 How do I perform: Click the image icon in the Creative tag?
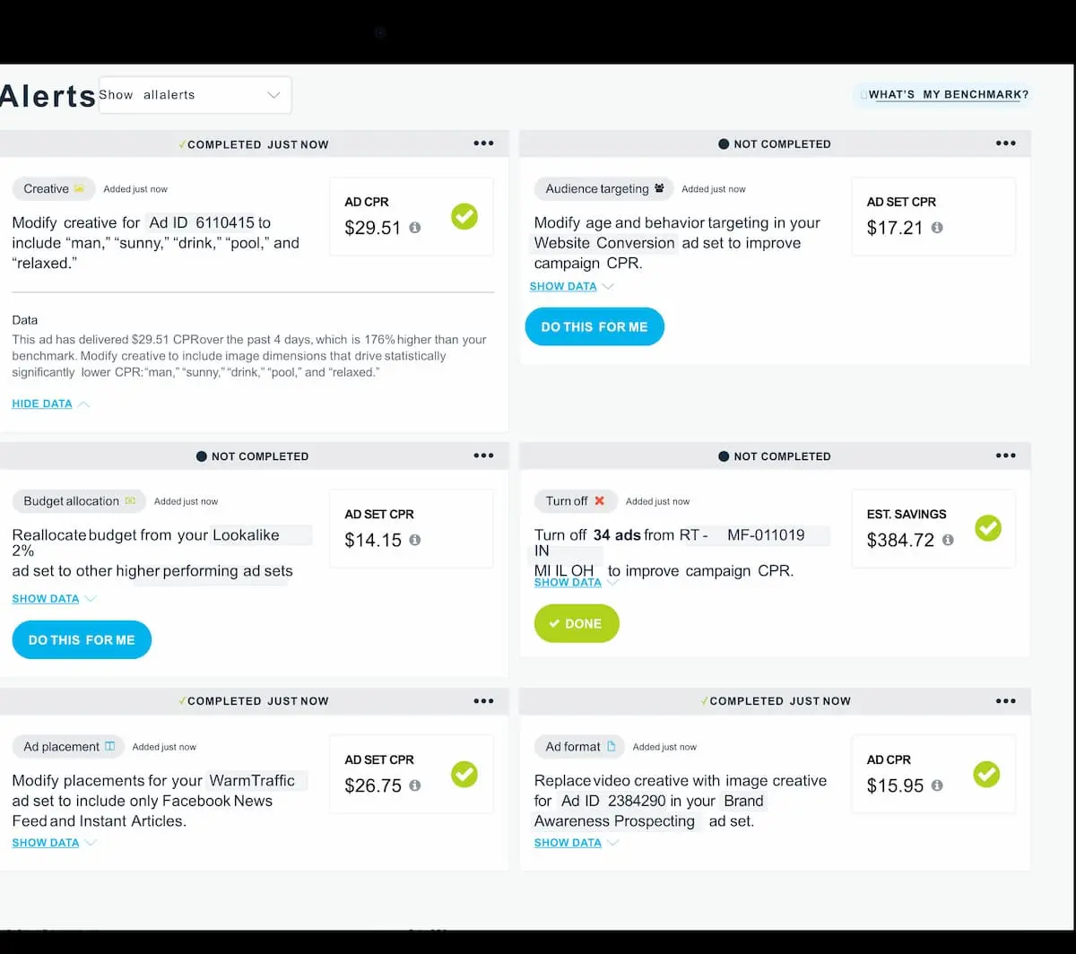click(79, 189)
